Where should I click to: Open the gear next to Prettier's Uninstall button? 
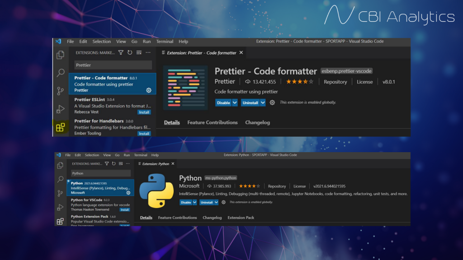(x=272, y=102)
